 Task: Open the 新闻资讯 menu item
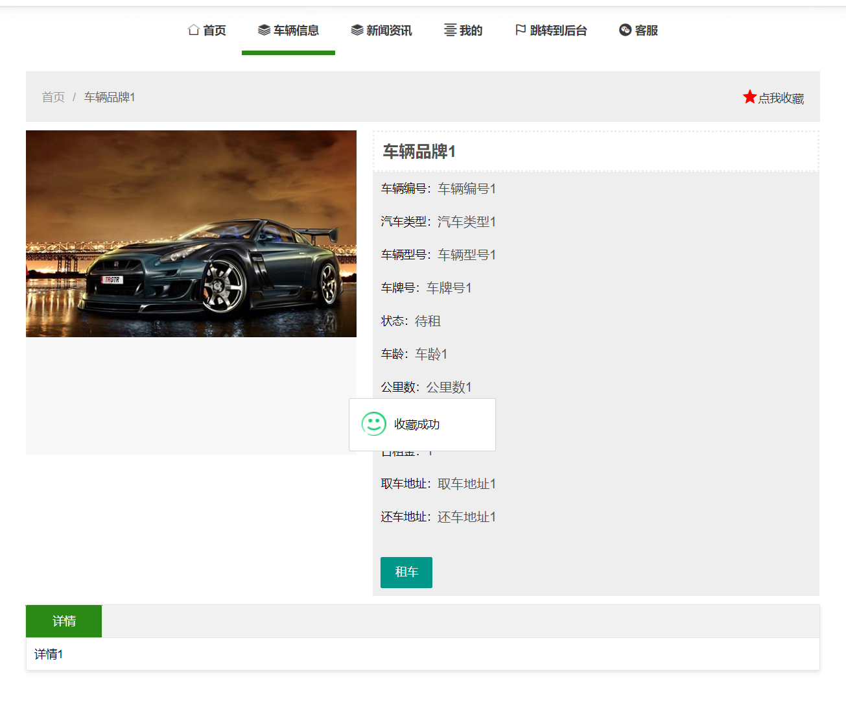coord(381,30)
